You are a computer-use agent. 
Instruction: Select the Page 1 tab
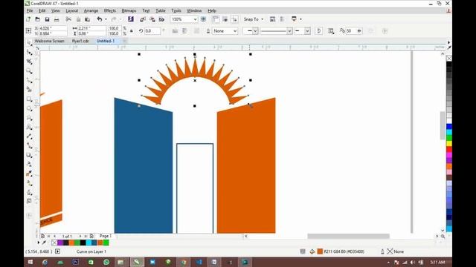pos(106,236)
